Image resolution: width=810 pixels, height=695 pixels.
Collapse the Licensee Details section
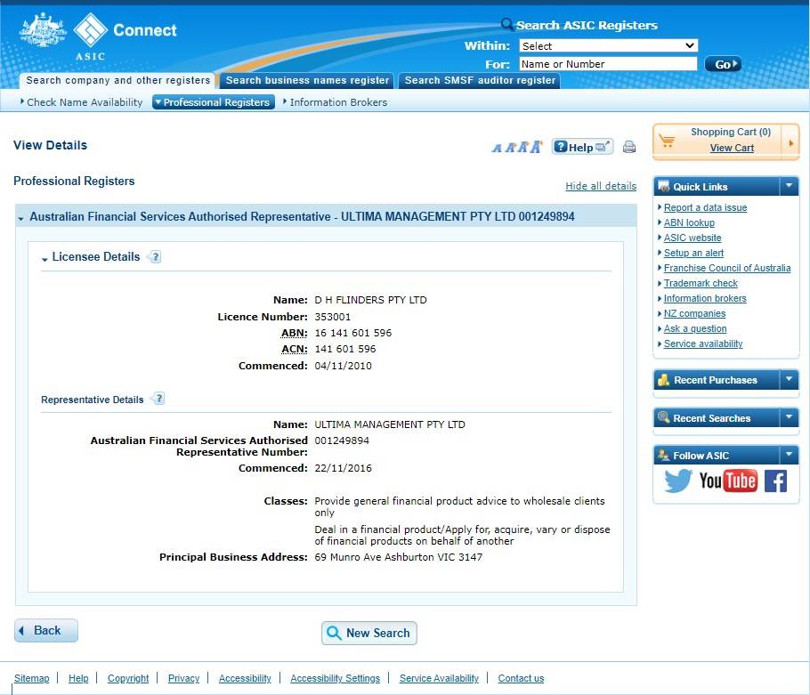click(x=45, y=258)
